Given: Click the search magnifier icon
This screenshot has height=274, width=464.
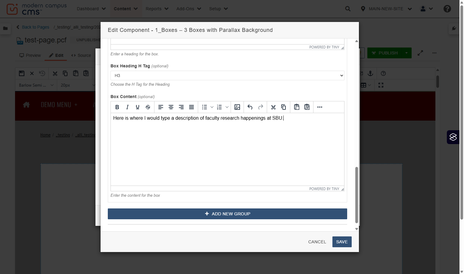Looking at the screenshot, I should coord(348,9).
